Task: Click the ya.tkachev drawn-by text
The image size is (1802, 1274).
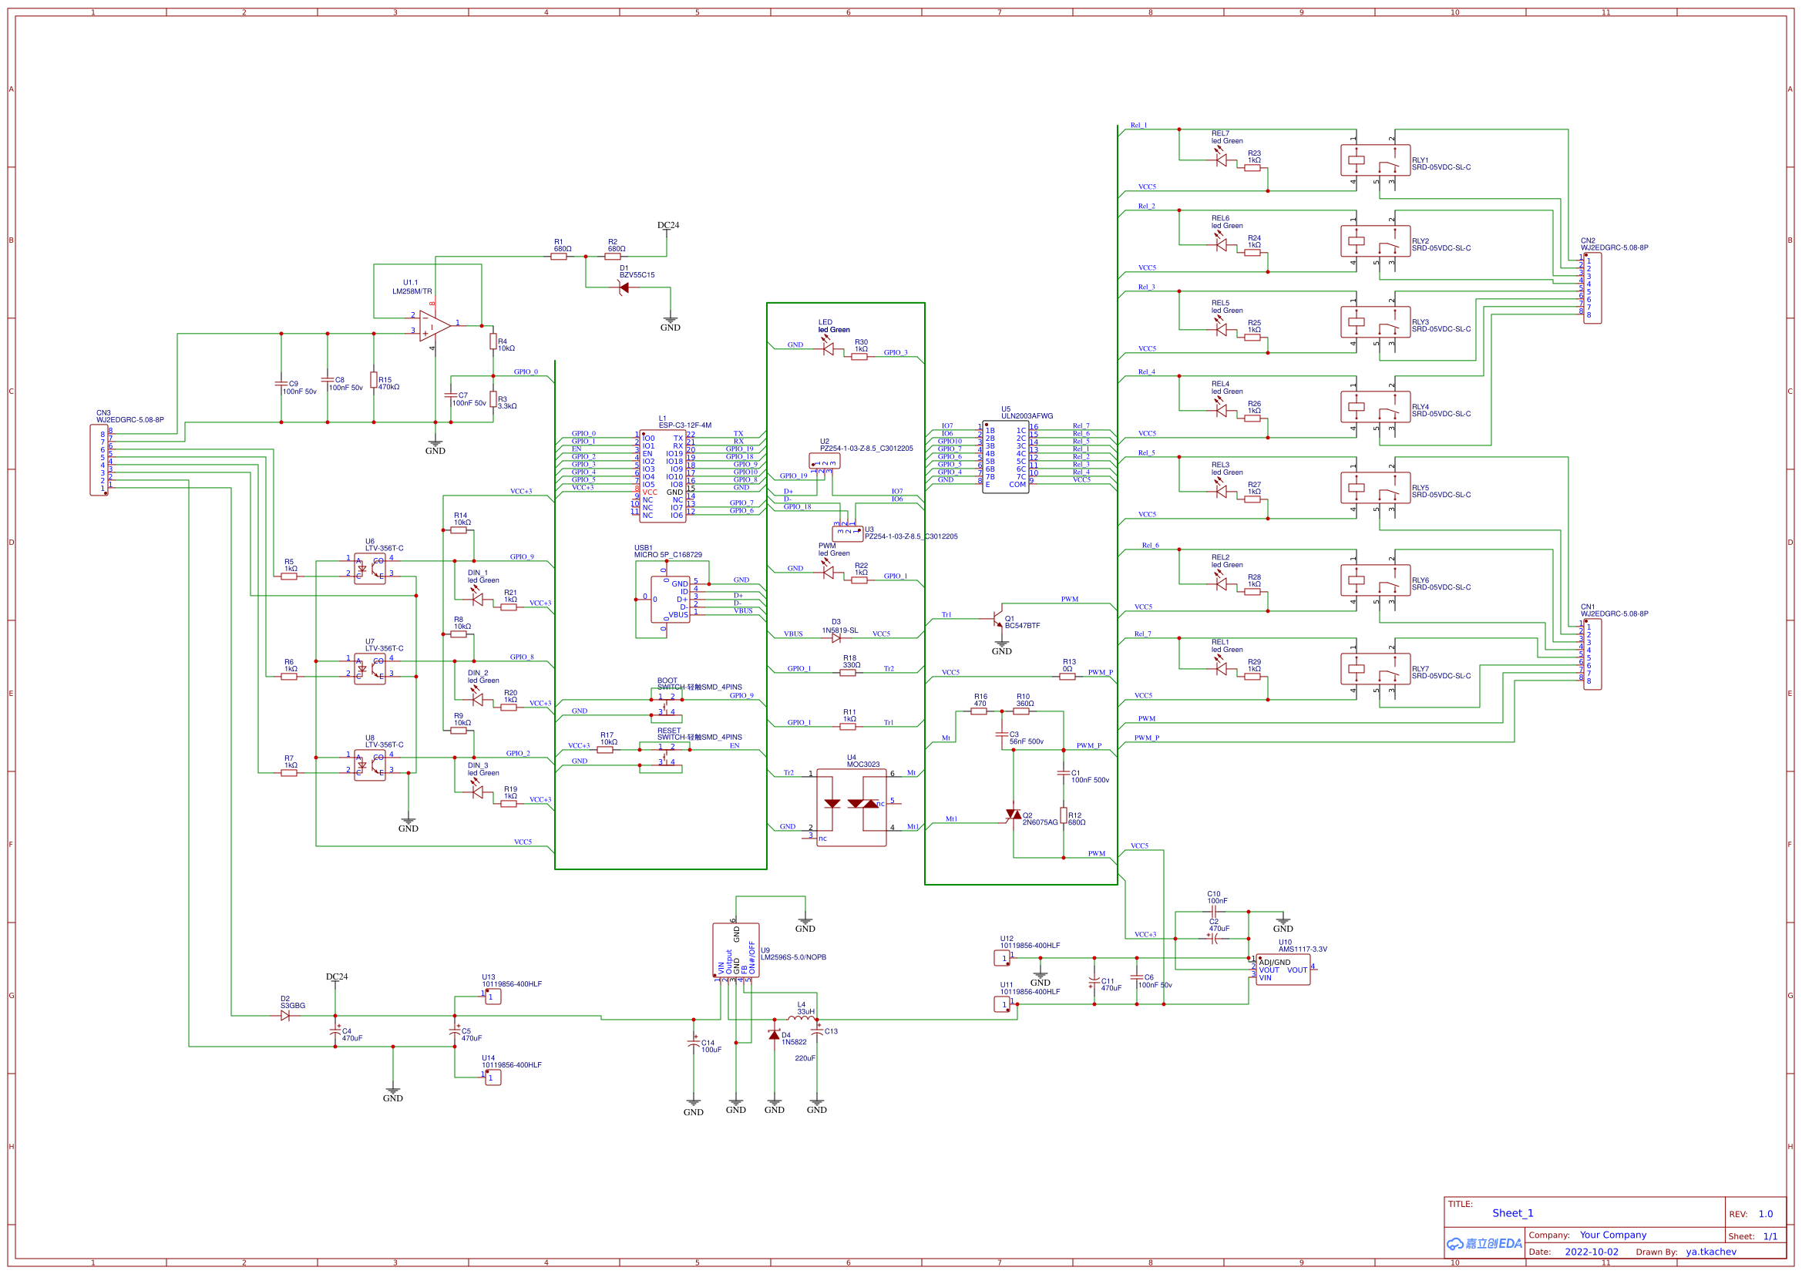Action: point(1711,1252)
